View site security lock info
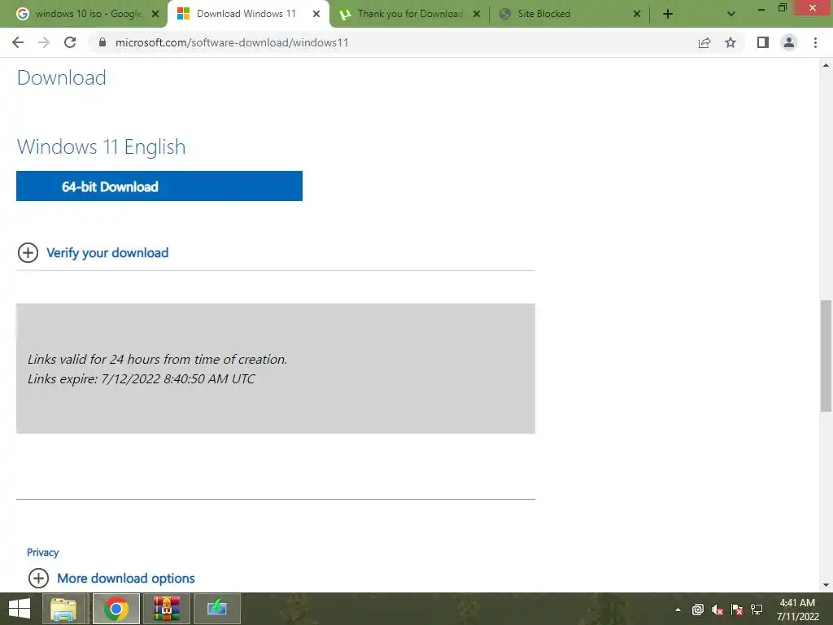This screenshot has height=625, width=833. click(x=102, y=42)
